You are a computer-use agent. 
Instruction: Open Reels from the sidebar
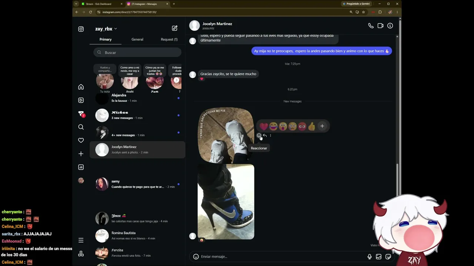coord(81,100)
